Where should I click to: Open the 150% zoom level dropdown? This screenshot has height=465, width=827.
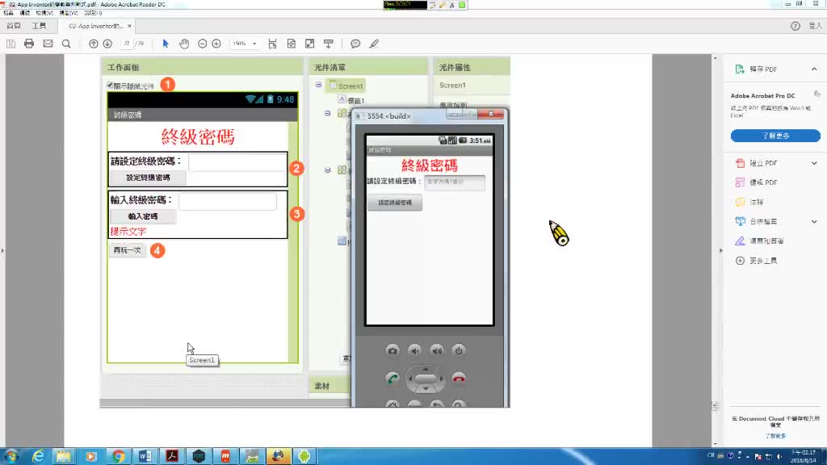click(254, 44)
